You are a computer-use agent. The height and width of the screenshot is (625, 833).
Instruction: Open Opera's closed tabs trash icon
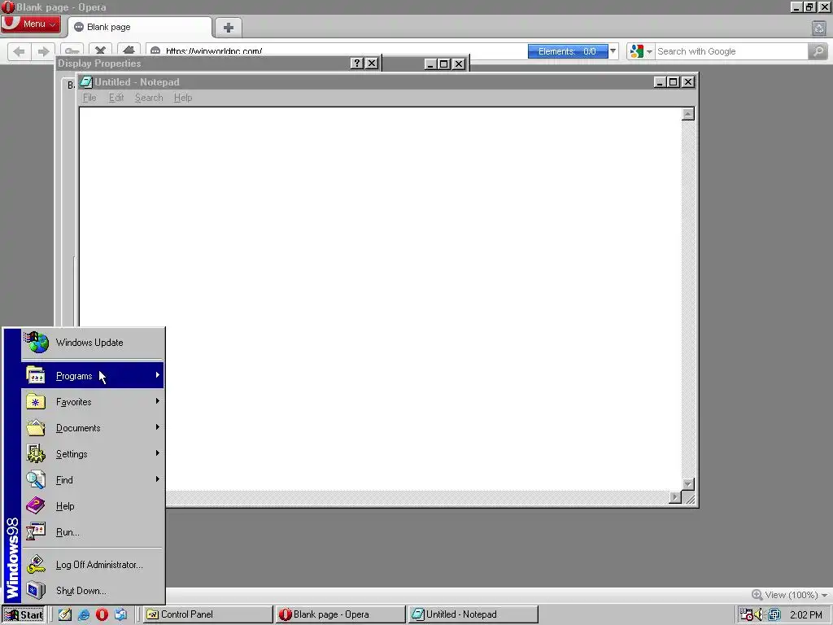818,28
